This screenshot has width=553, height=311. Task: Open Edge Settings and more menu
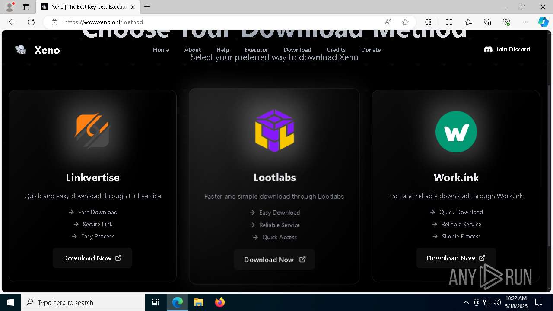(x=525, y=22)
